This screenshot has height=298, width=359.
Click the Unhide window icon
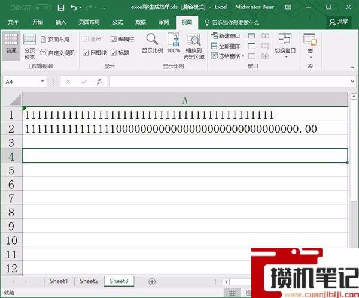252,56
